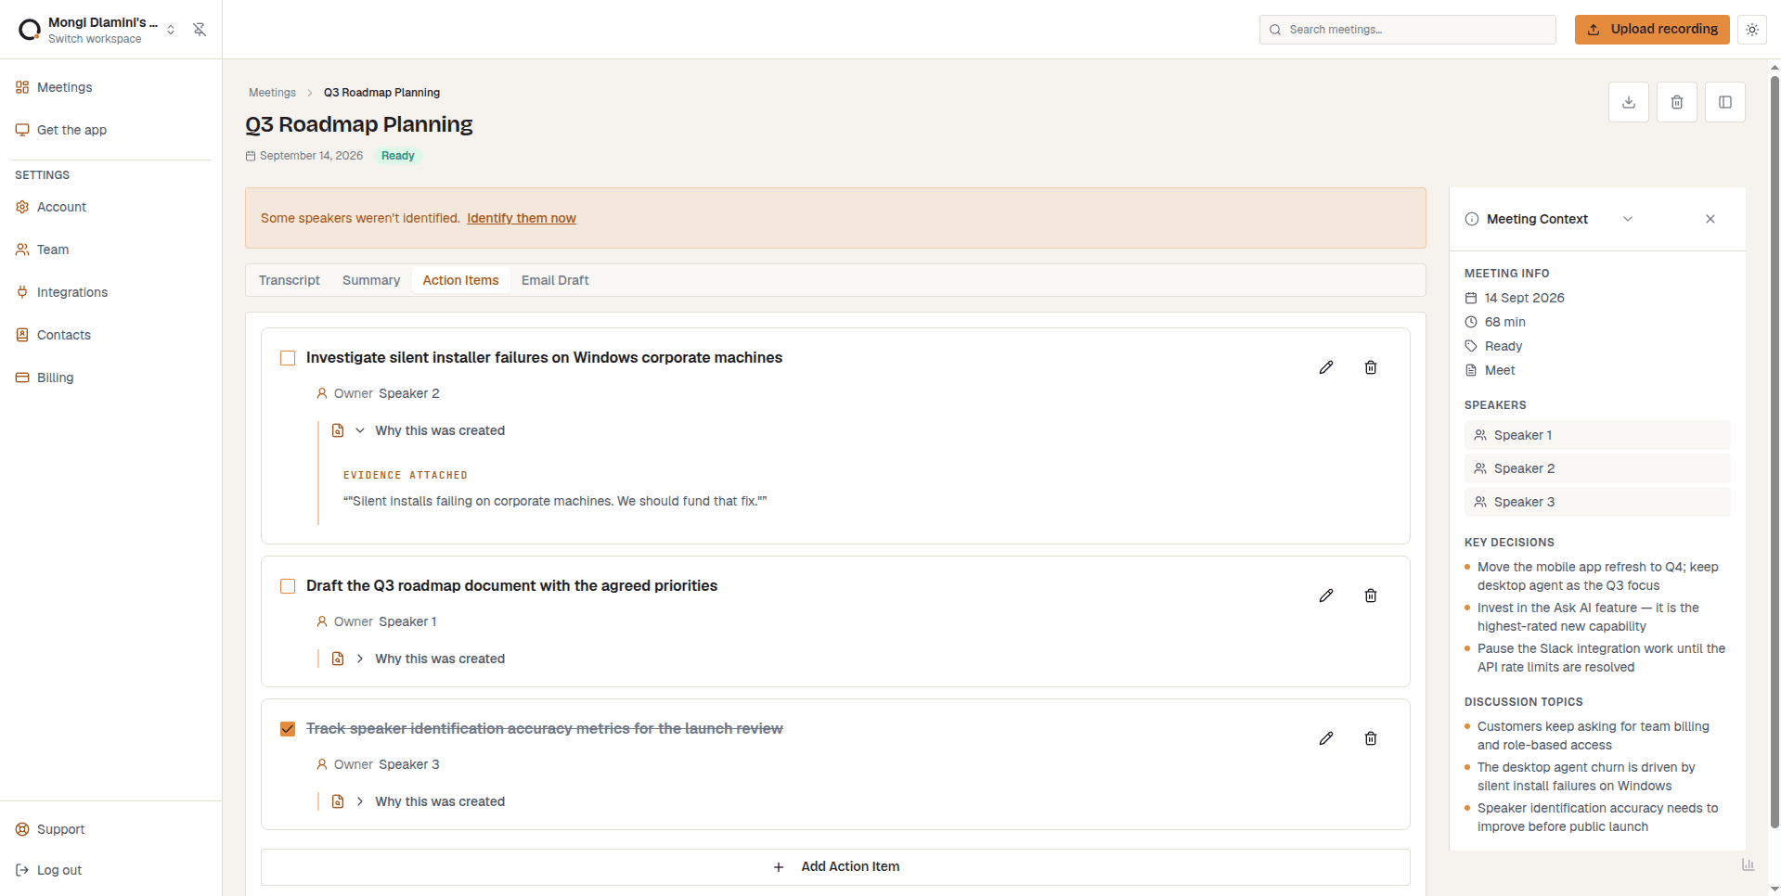Delete the meeting with the header trash icon
The height and width of the screenshot is (896, 1781).
(1676, 102)
